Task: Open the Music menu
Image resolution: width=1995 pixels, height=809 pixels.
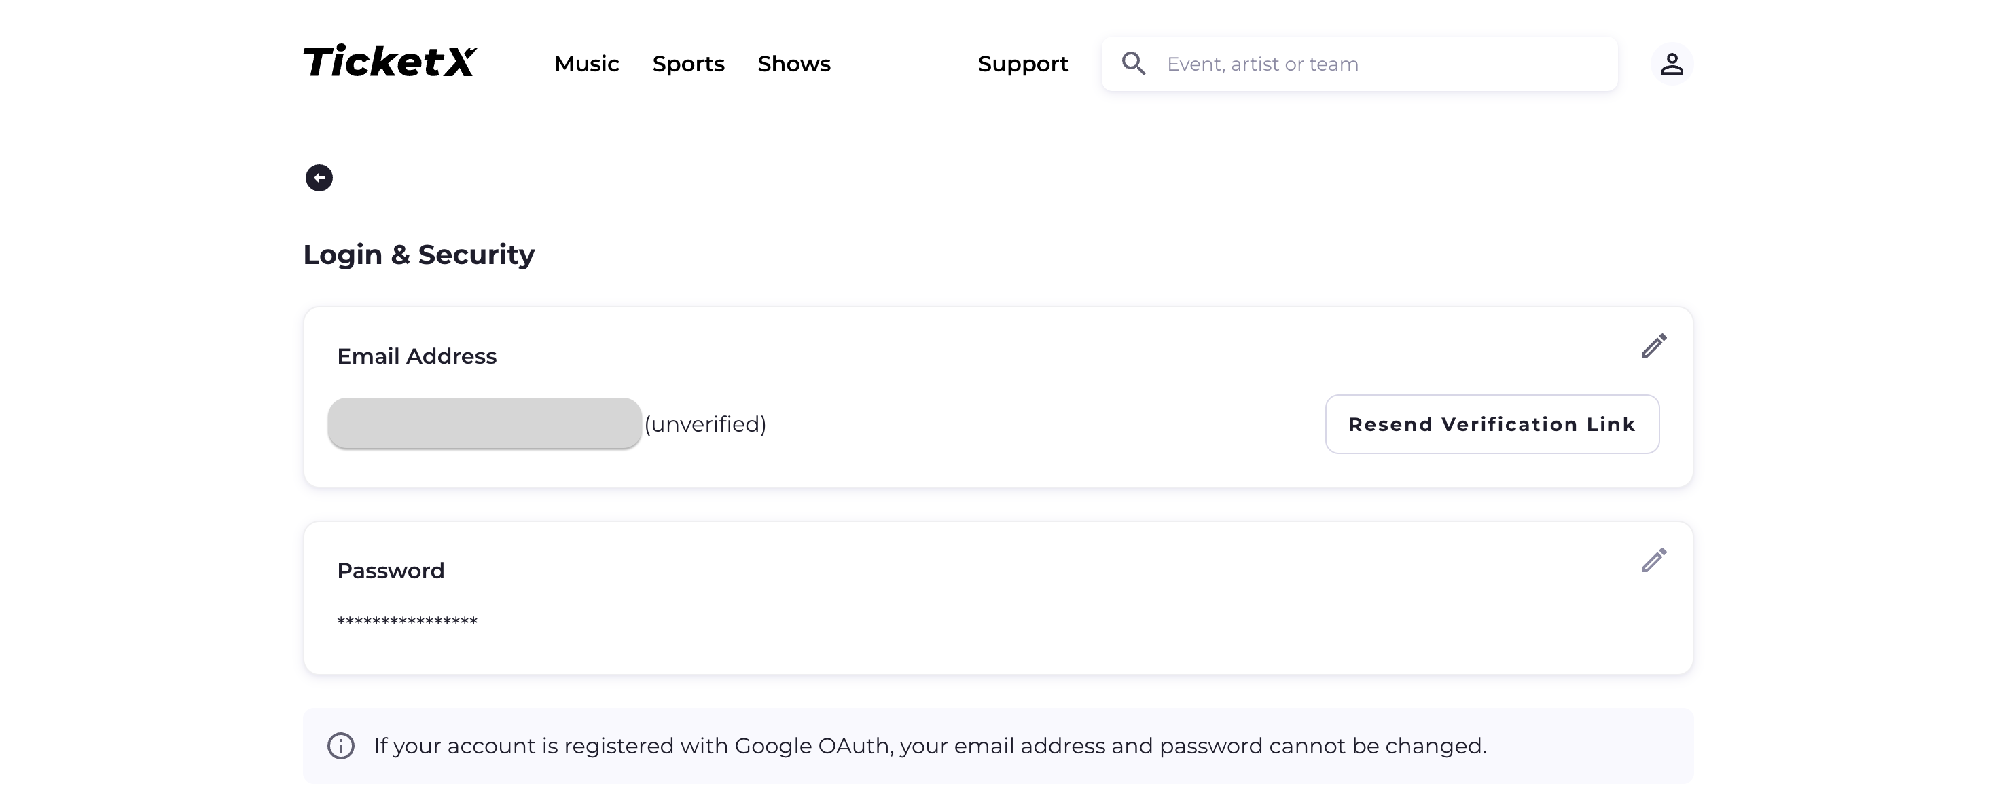Action: pyautogui.click(x=586, y=64)
